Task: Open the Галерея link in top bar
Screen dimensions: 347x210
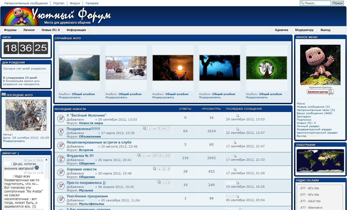Action: (x=92, y=3)
